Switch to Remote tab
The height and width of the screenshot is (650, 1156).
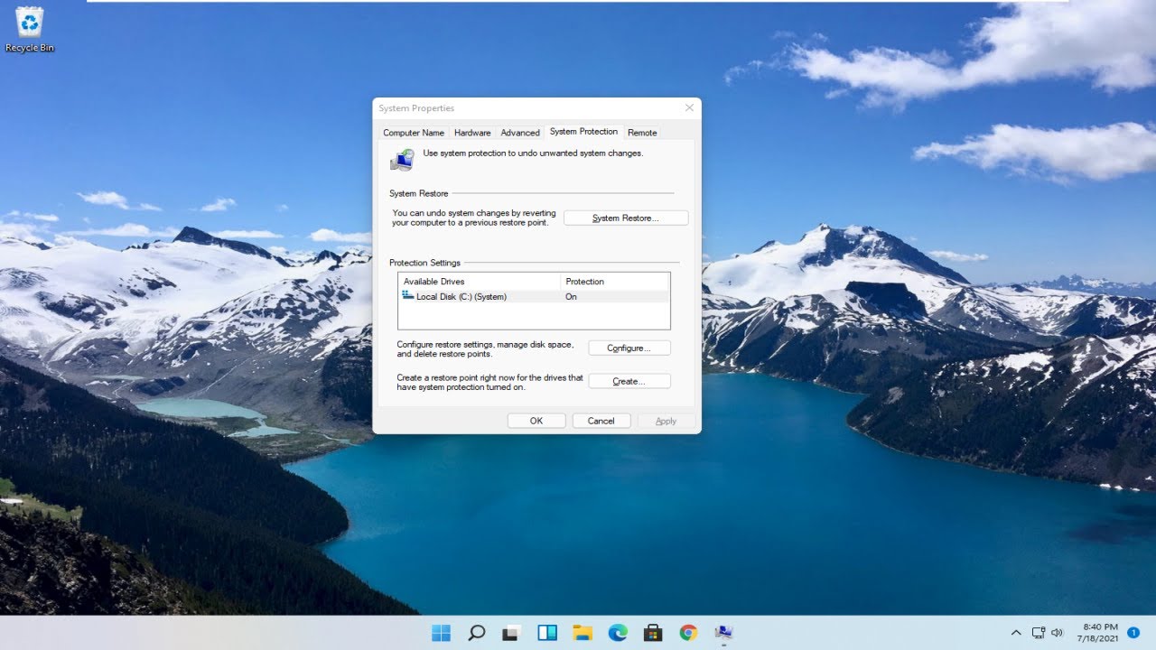pyautogui.click(x=642, y=133)
